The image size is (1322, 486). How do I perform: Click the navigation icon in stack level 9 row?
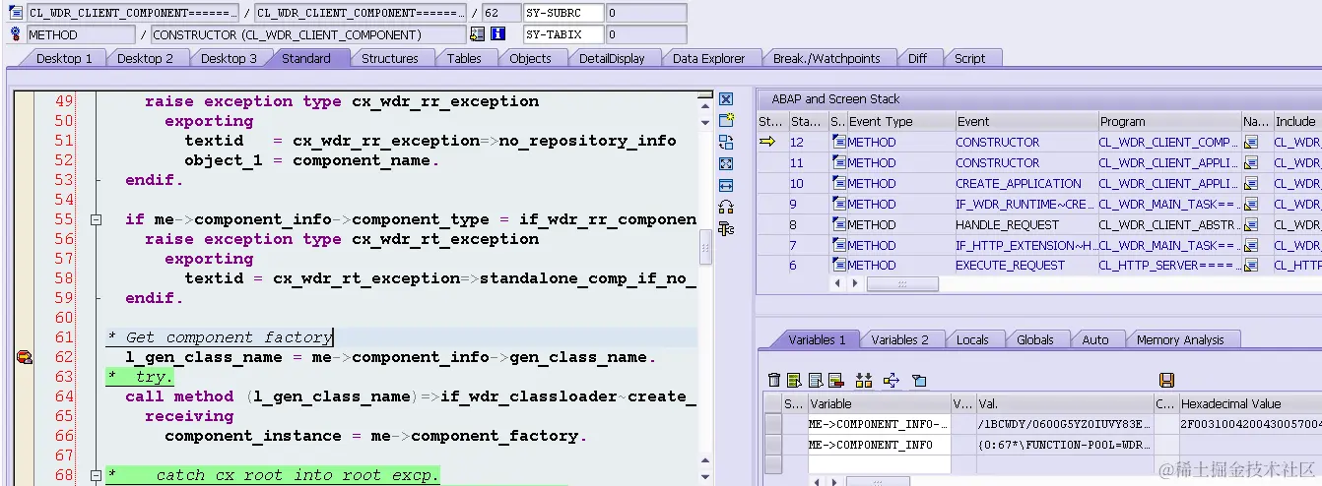pyautogui.click(x=1251, y=205)
